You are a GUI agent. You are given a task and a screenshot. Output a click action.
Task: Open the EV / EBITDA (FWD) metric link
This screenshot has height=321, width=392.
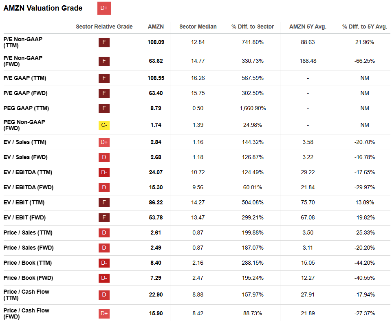click(29, 188)
